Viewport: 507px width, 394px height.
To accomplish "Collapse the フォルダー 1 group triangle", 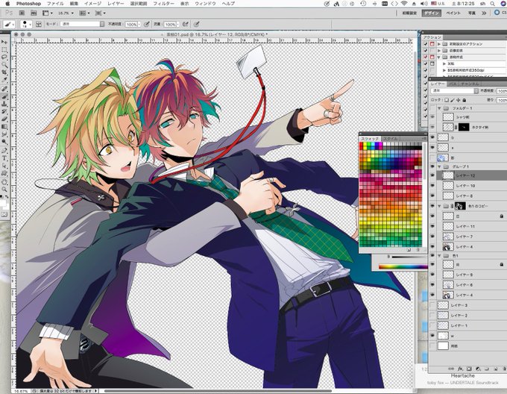I will tap(439, 108).
